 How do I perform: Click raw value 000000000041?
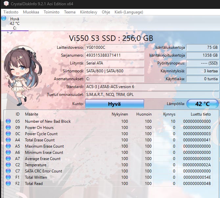pos(197,140)
